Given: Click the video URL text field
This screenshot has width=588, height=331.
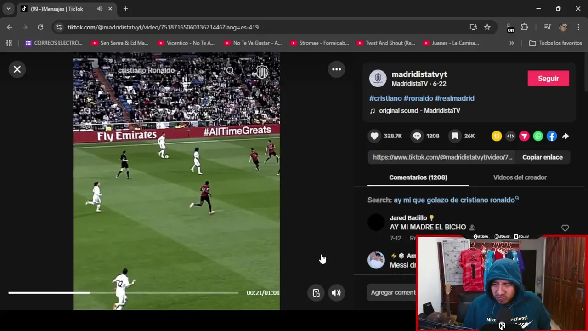Looking at the screenshot, I should click(x=442, y=157).
